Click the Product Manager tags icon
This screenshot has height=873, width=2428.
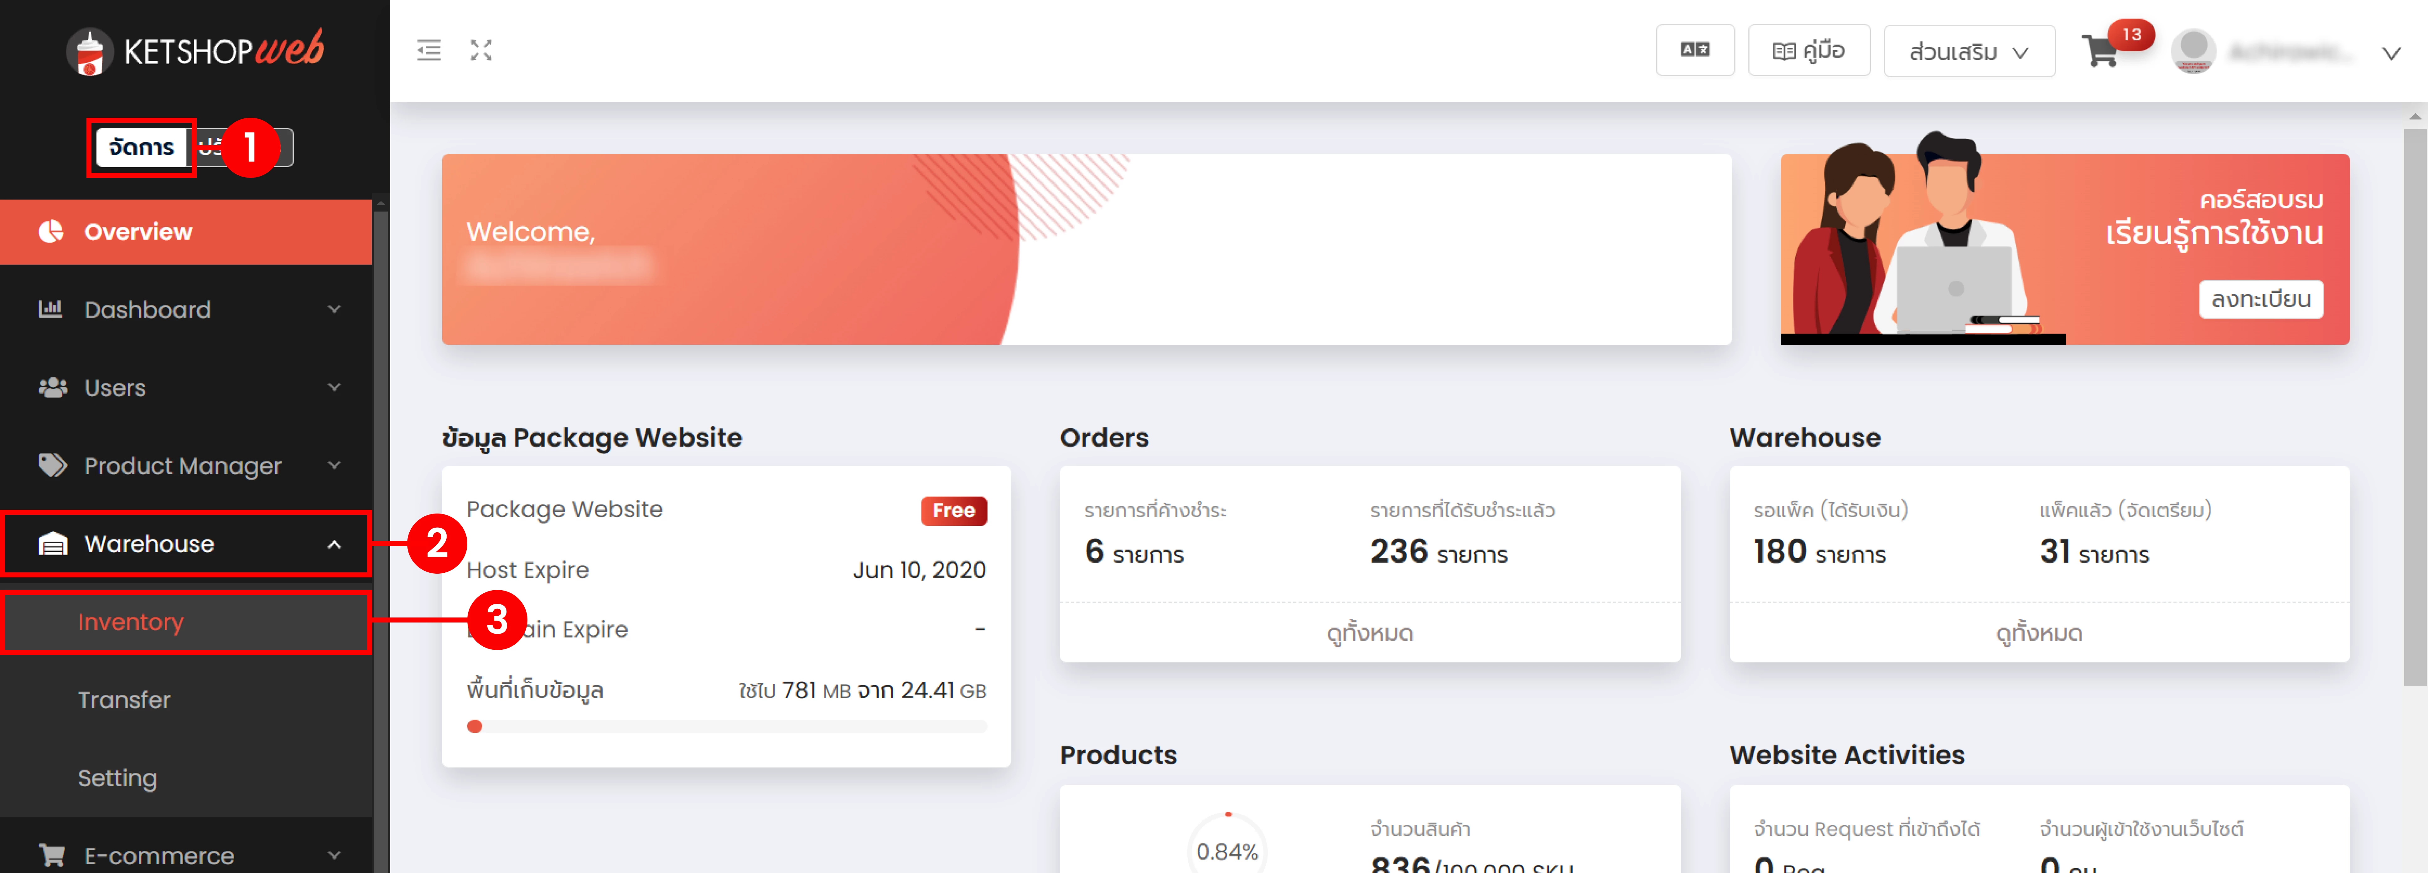coord(53,465)
